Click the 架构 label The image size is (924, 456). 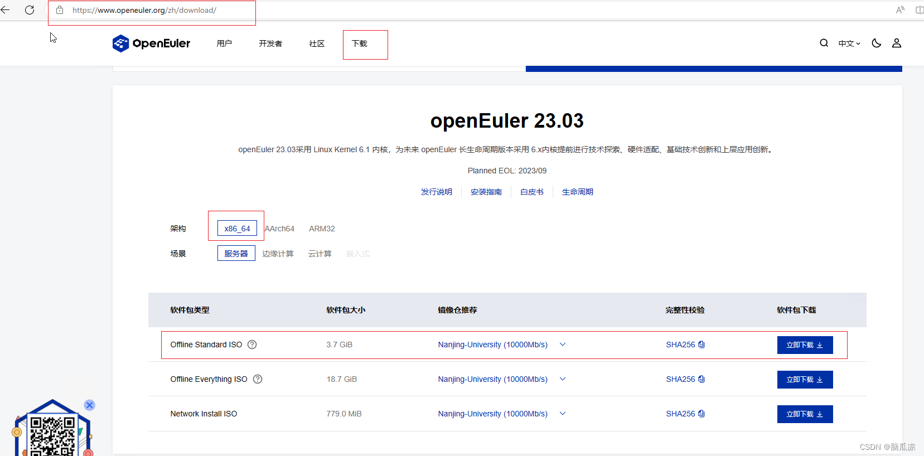[x=178, y=229]
